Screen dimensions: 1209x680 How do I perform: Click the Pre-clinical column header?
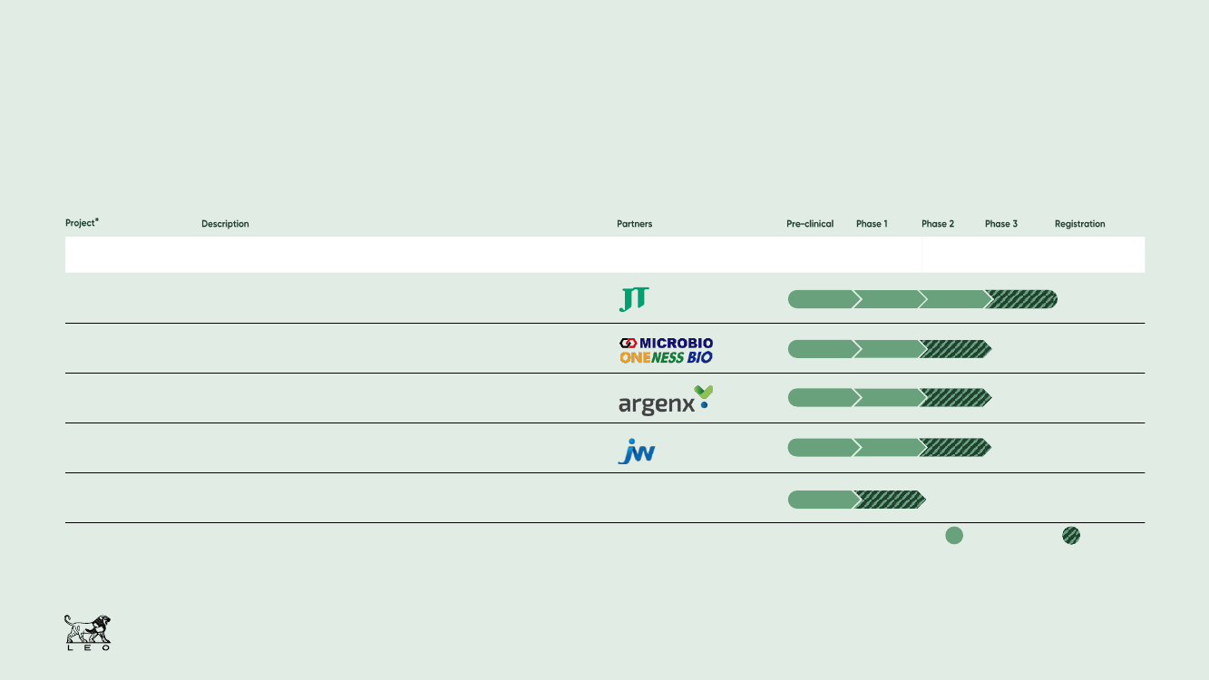(809, 224)
